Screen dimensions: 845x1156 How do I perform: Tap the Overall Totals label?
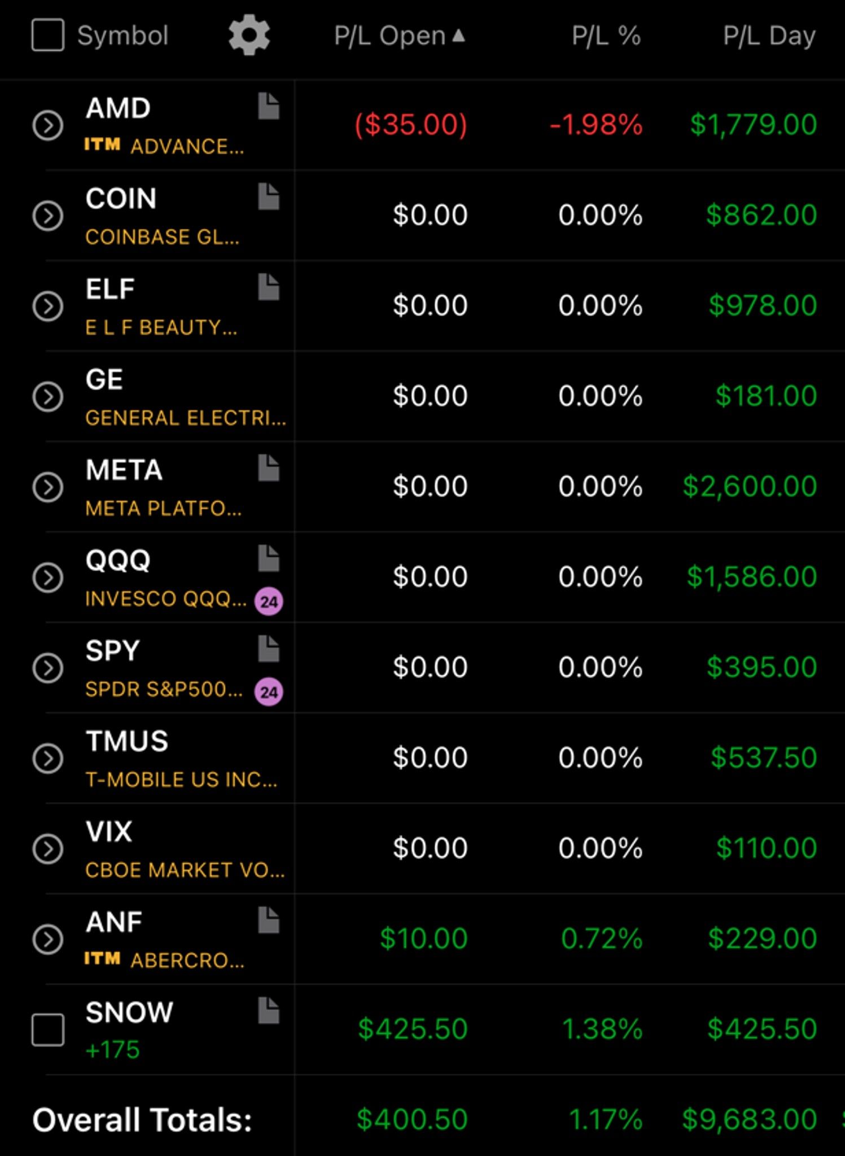click(142, 1120)
